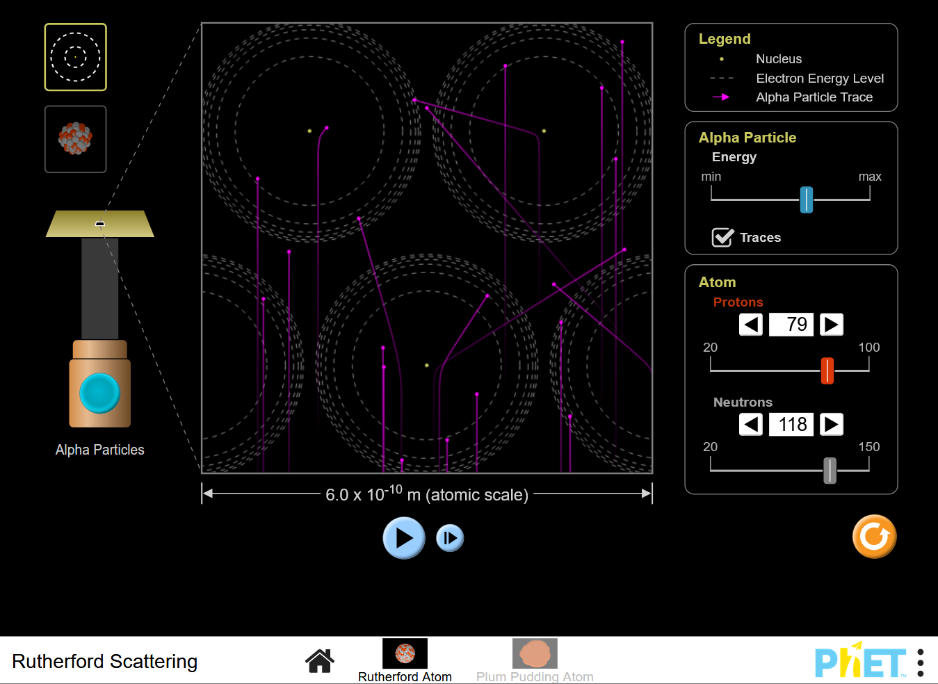This screenshot has width=938, height=684.
Task: Increase protons with right arrow
Action: (x=831, y=325)
